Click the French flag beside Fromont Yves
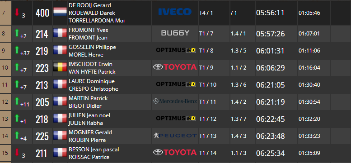Viewport: 351px width, 163px height. point(60,33)
